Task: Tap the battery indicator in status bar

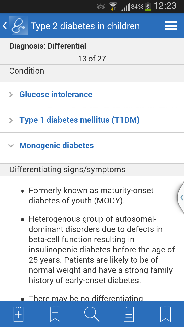Action: tap(148, 6)
